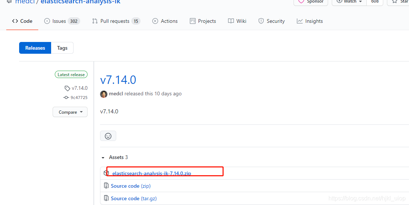The height and width of the screenshot is (205, 409).
Task: Open the Issues tab
Action: pyautogui.click(x=62, y=21)
